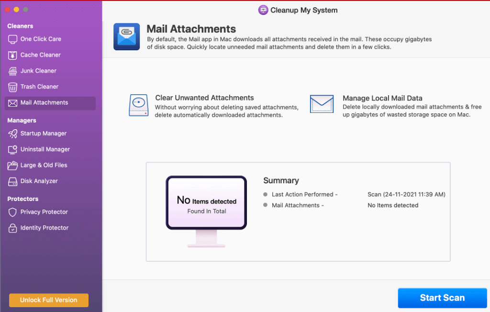Click the Startup Manager rocket icon
Screen dimensions: 490x312
(12, 134)
